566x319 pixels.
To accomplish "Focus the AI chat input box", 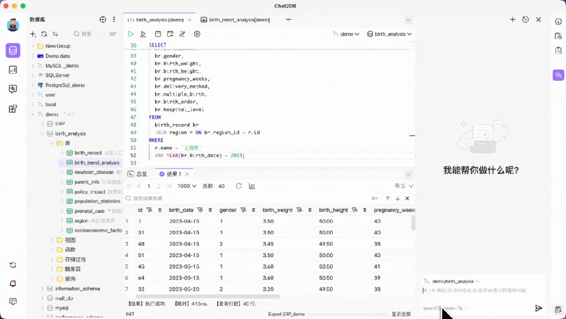I will point(484,291).
